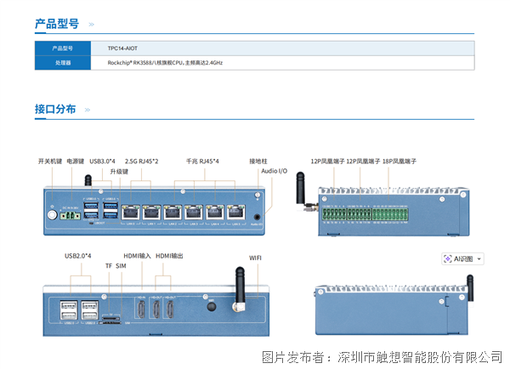
Task: Expand the AI识图 dropdown arrow
Action: (x=479, y=258)
